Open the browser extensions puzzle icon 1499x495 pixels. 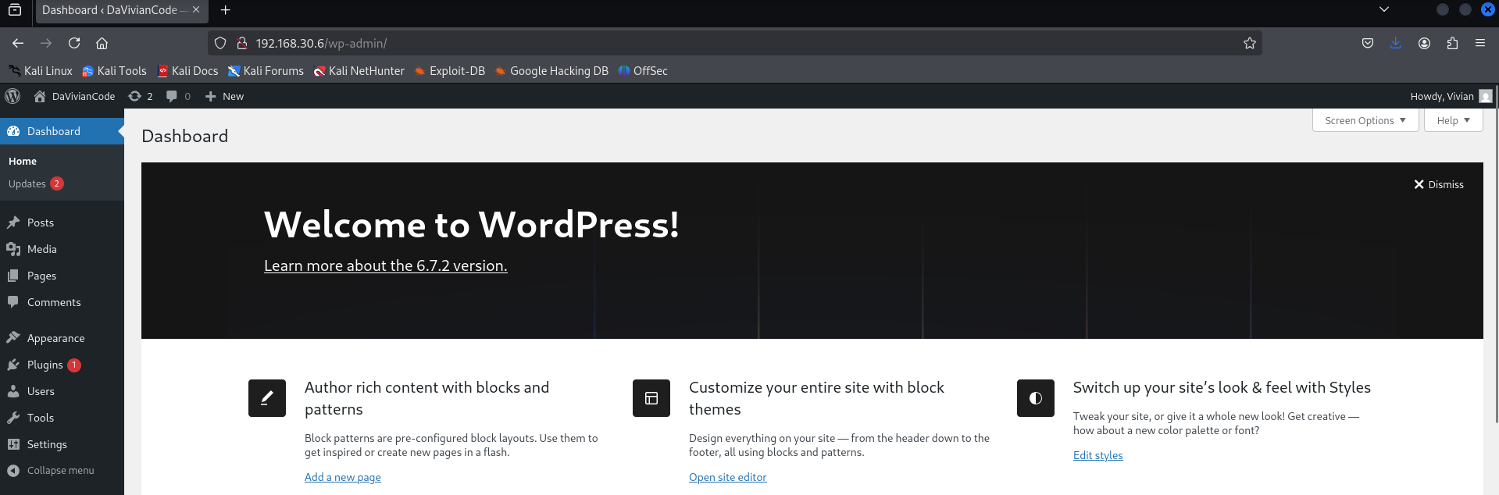pos(1452,43)
